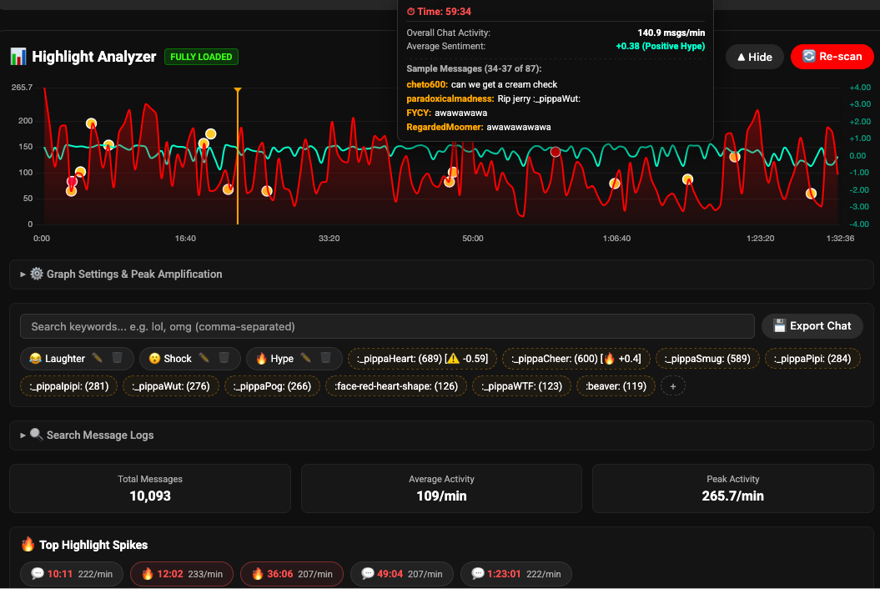Image resolution: width=880 pixels, height=589 pixels.
Task: Click the orange playhead marker on graph
Action: [238, 90]
